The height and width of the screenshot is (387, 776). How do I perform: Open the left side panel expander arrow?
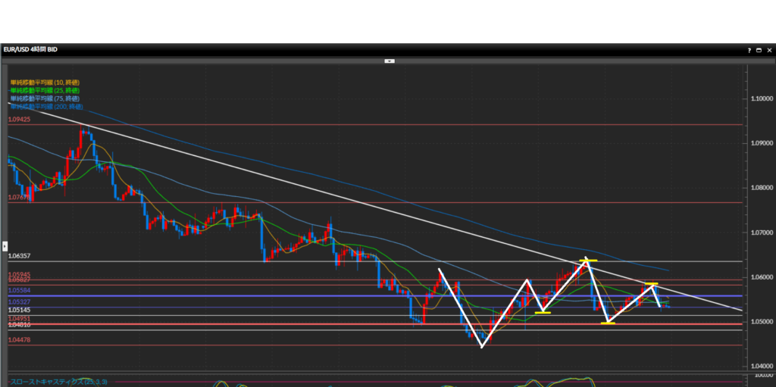[4, 246]
